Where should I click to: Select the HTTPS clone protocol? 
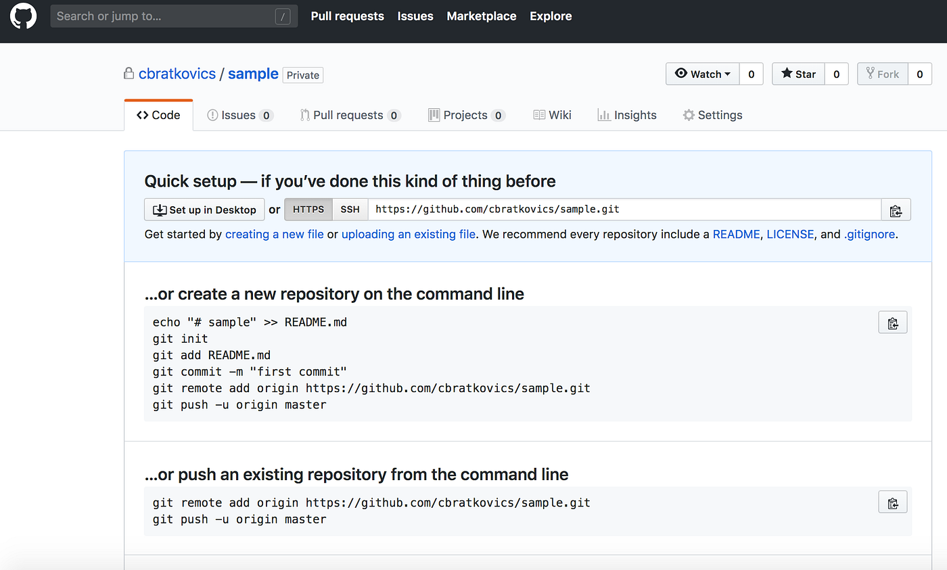pyautogui.click(x=308, y=210)
